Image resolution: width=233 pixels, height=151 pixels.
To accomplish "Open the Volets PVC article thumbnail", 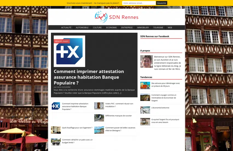I will pos(99,106).
